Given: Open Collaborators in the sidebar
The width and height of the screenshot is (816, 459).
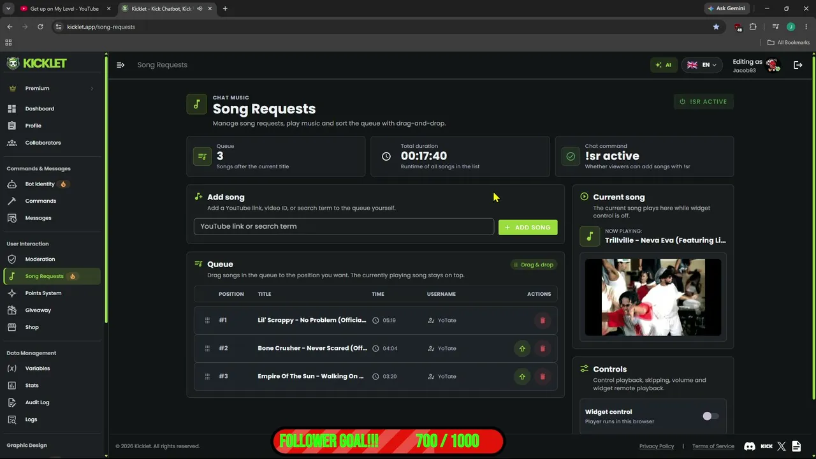Looking at the screenshot, I should tap(50, 143).
